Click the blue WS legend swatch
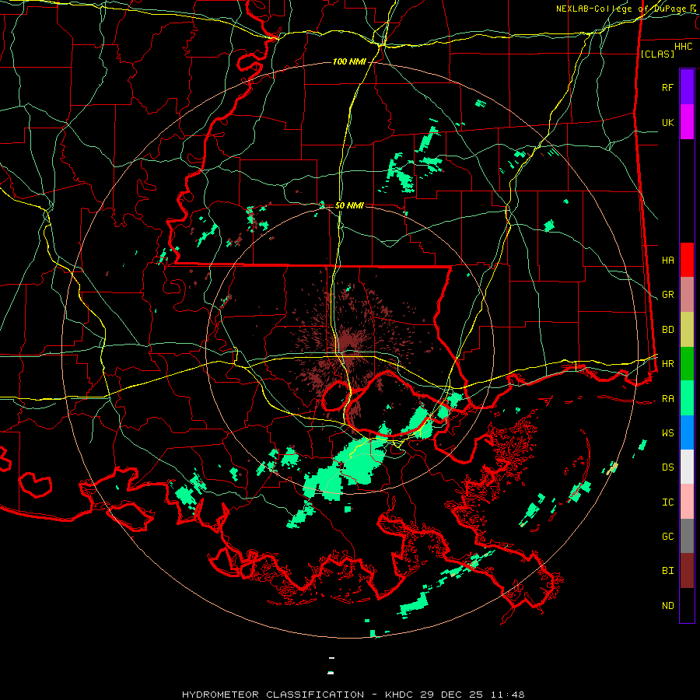This screenshot has height=700, width=700. pos(687,432)
